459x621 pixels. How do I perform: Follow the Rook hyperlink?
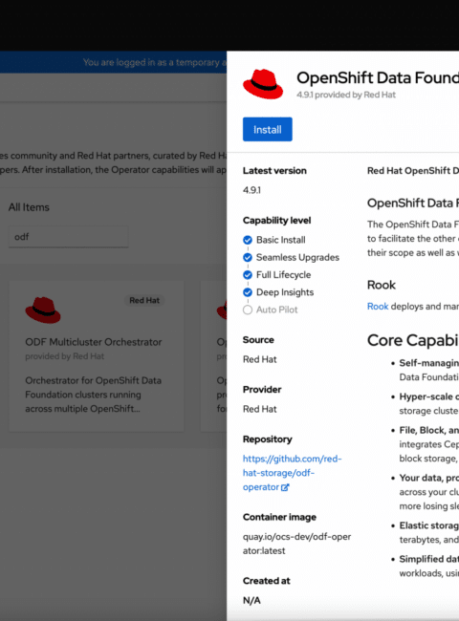(x=378, y=306)
